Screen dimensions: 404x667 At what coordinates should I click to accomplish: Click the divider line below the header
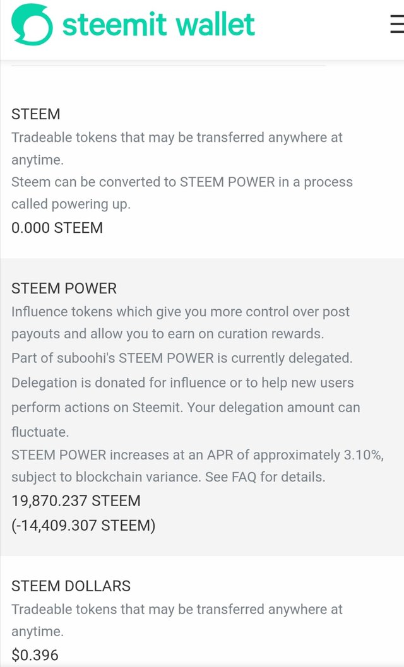tap(169, 66)
